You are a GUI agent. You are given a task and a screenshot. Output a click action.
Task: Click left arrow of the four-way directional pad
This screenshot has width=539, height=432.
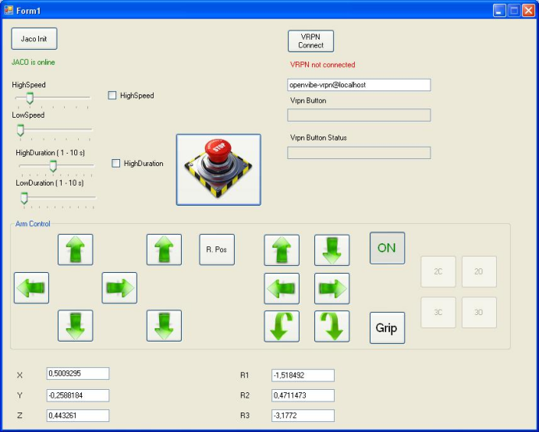tap(31, 288)
